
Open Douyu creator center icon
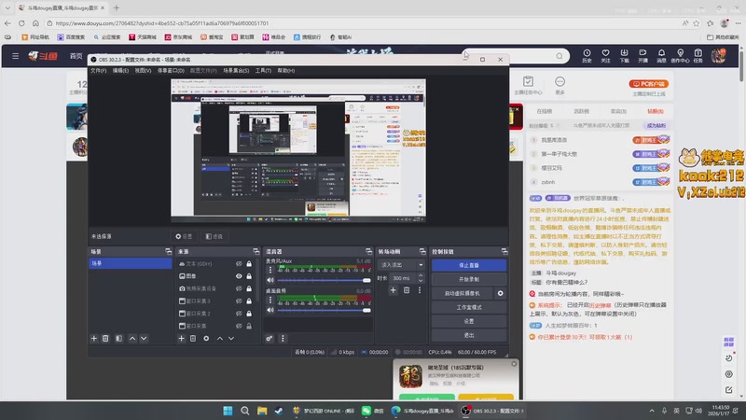click(680, 56)
